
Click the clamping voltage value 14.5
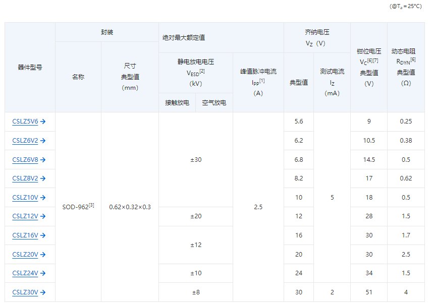(369, 160)
